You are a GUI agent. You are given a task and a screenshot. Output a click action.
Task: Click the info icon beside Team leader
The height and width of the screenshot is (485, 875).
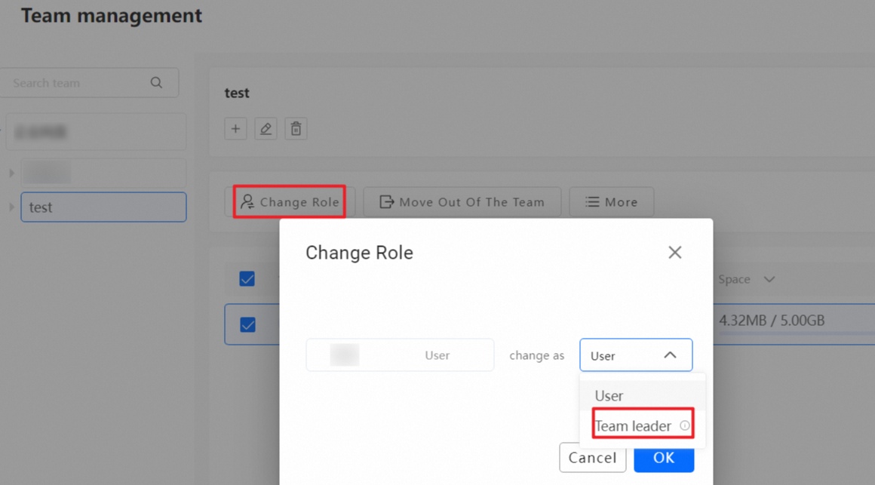[685, 425]
